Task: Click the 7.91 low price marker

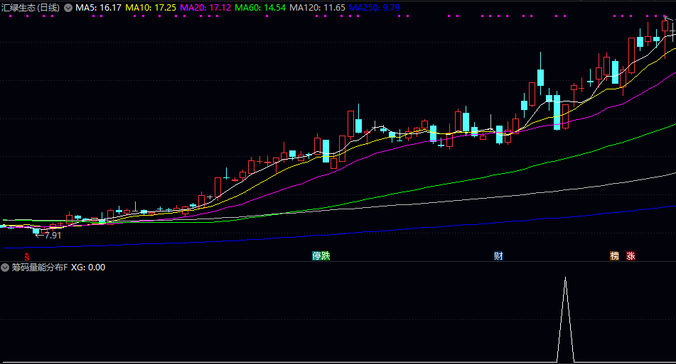Action: (x=52, y=236)
